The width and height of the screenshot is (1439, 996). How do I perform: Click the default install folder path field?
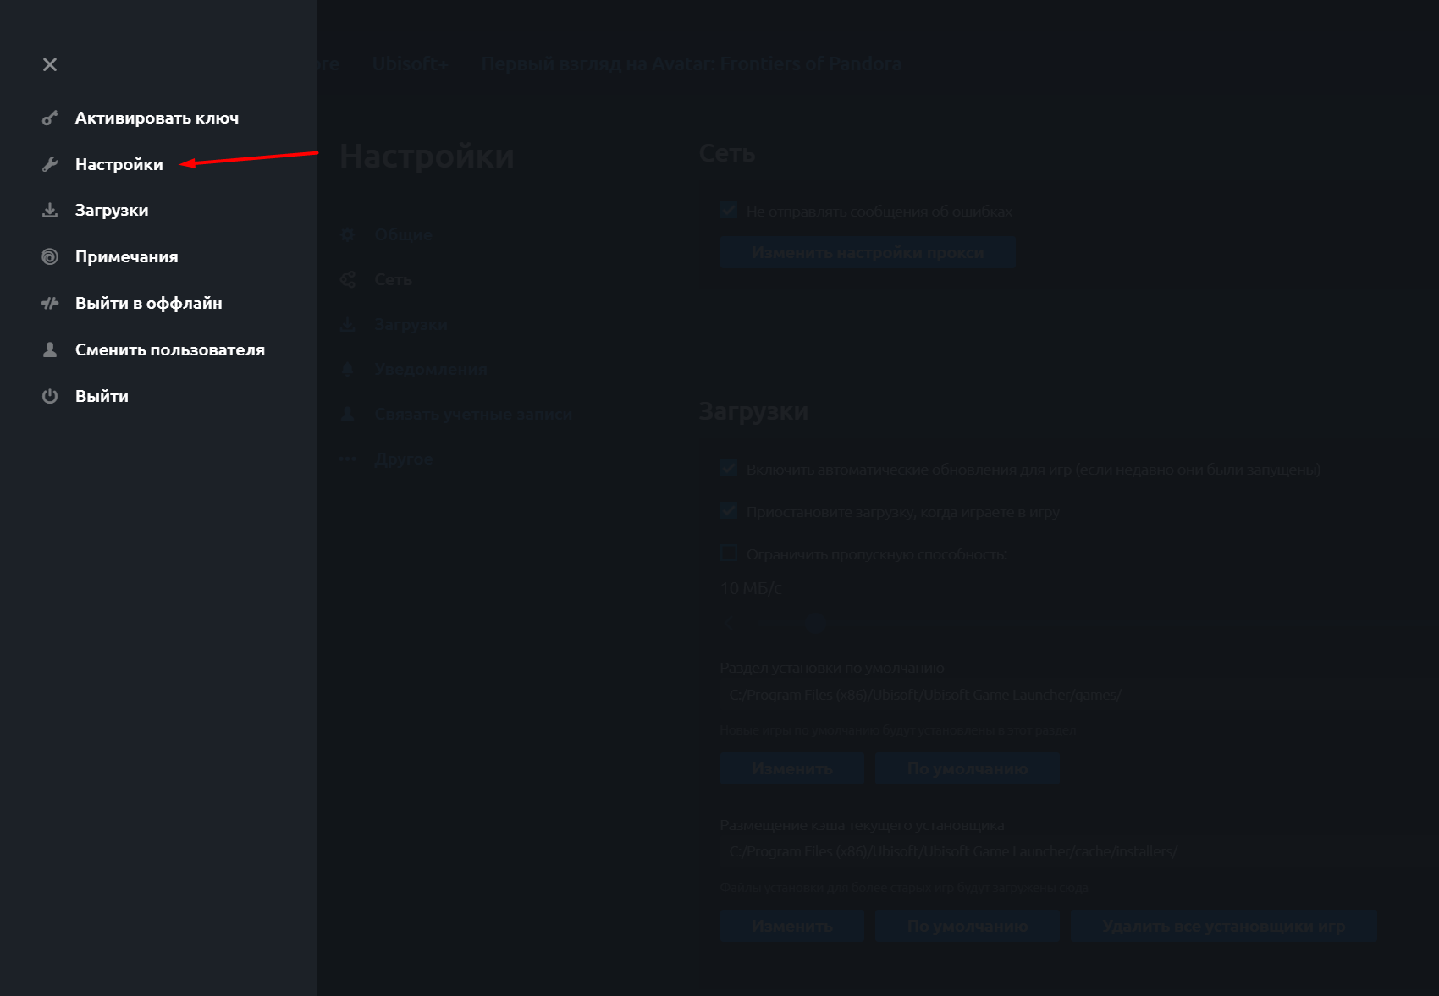click(x=924, y=695)
